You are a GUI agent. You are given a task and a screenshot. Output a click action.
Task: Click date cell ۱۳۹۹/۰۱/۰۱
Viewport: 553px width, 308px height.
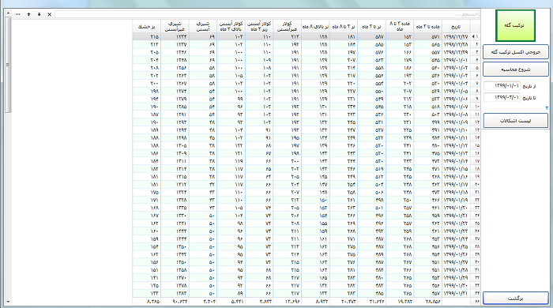click(x=456, y=60)
